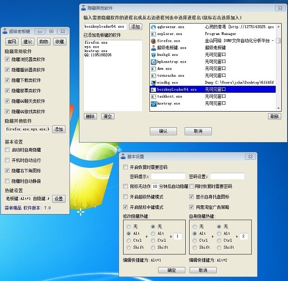Screen dimensions: 288x281
Task: Click 清空 to clear added list
Action: tap(108, 116)
